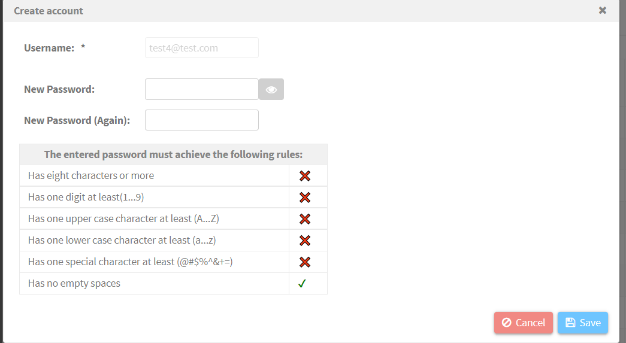This screenshot has height=343, width=626.
Task: Focus the New Password input field
Action: tap(202, 89)
